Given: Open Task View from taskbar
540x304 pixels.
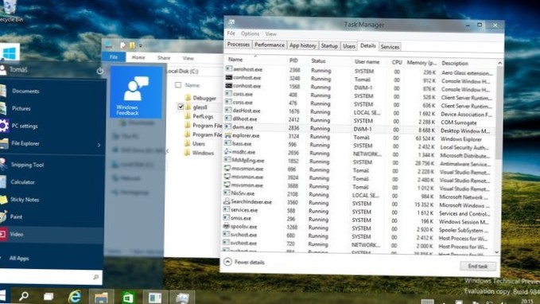Looking at the screenshot, I should pos(49,296).
